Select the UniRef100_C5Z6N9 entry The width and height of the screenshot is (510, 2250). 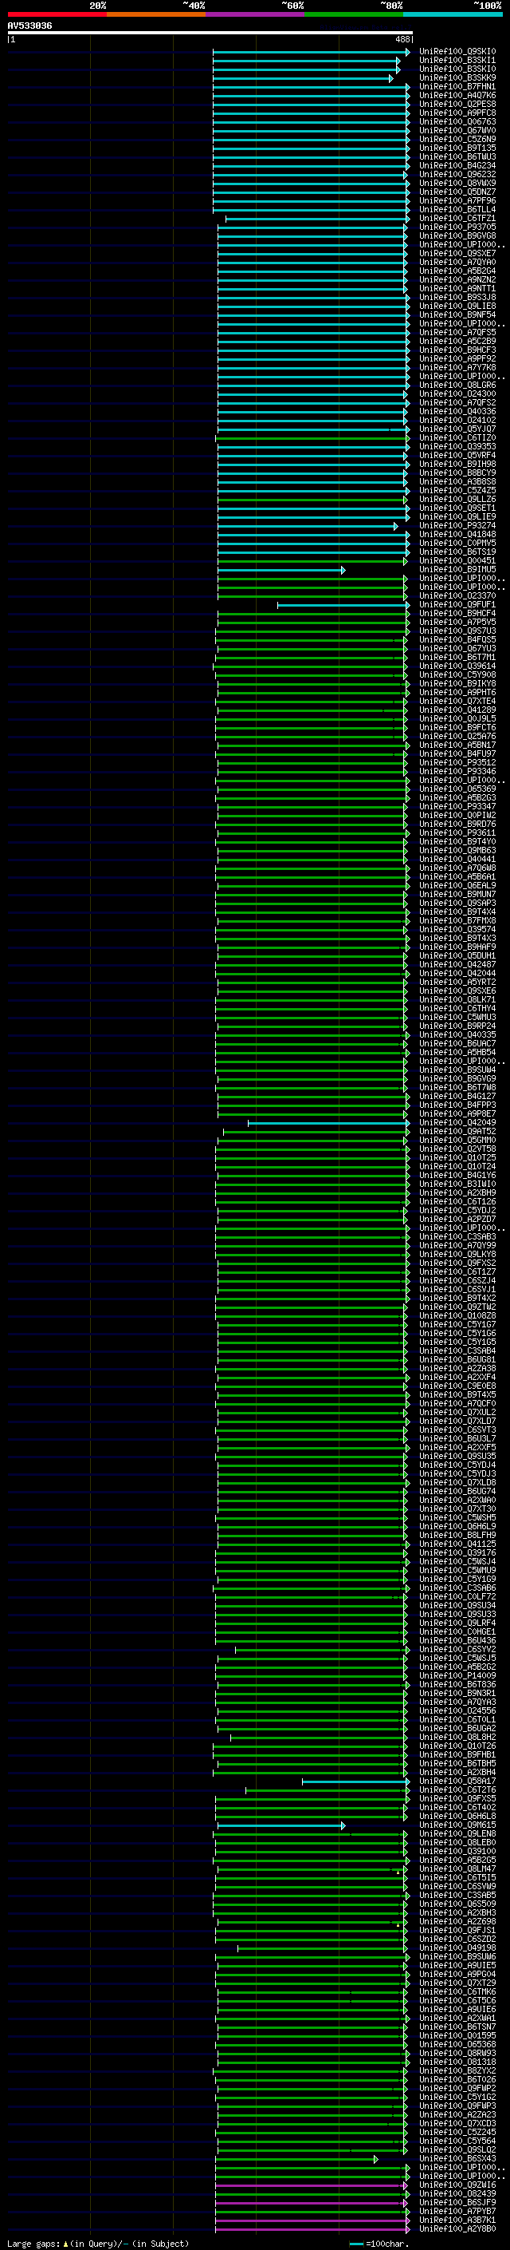(457, 139)
